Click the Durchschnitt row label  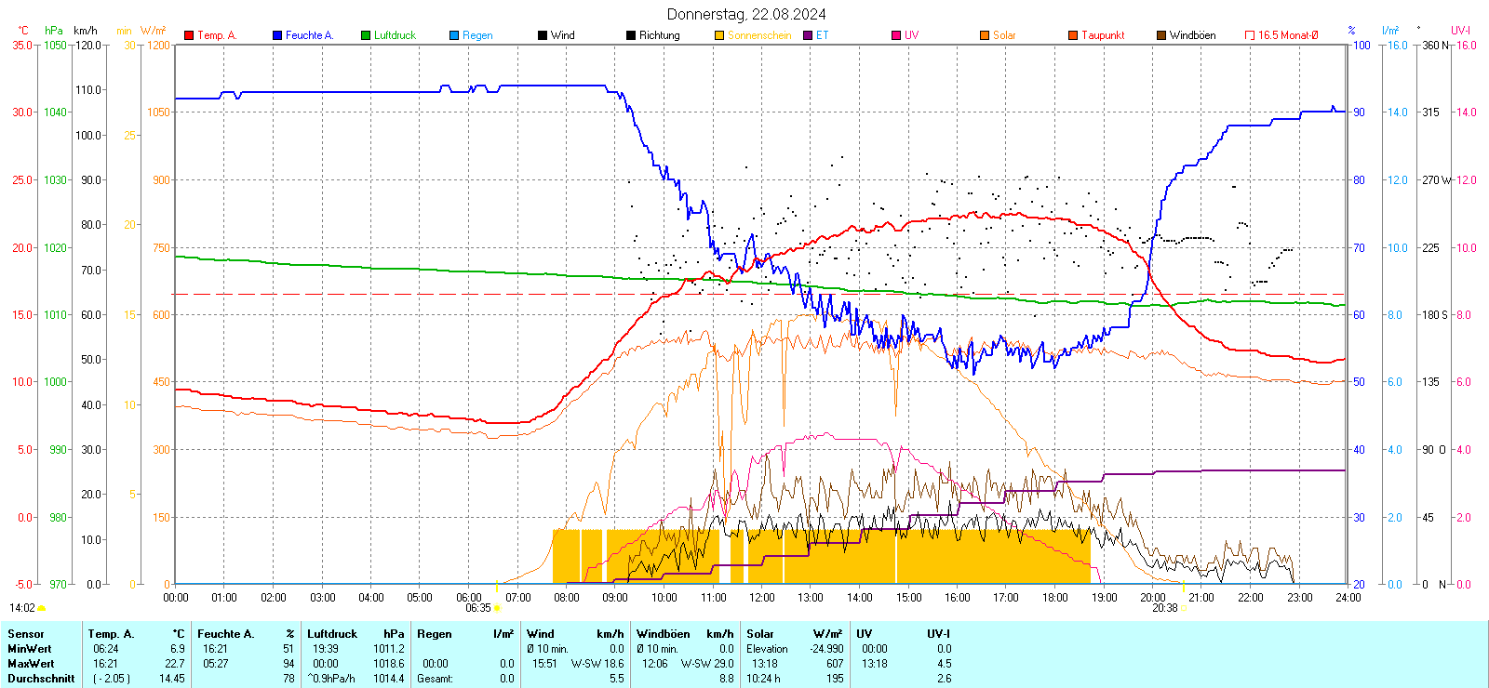coord(41,679)
